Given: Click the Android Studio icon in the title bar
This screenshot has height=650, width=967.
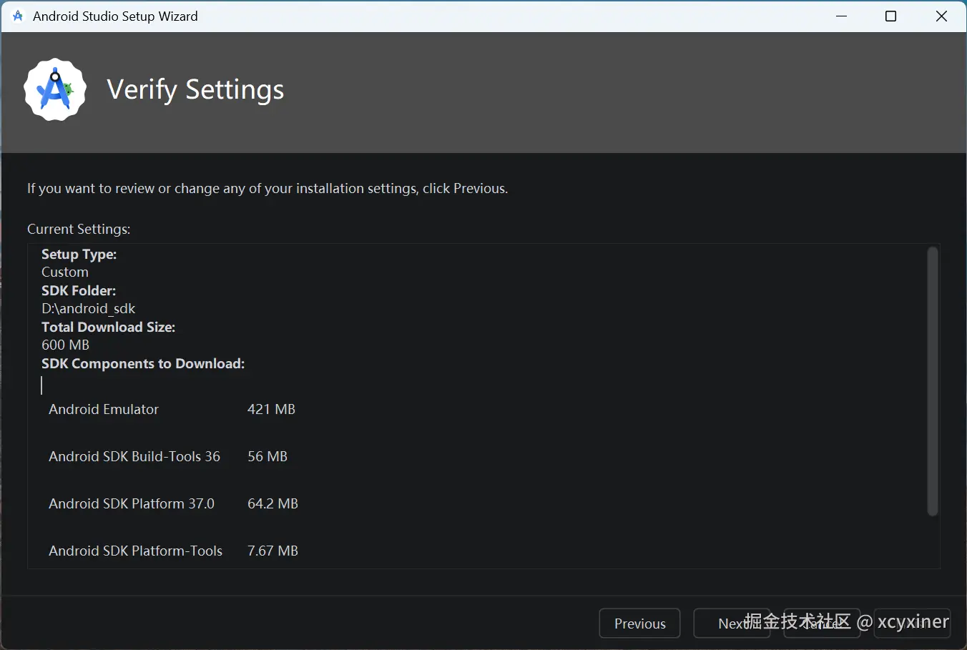Looking at the screenshot, I should click(18, 16).
